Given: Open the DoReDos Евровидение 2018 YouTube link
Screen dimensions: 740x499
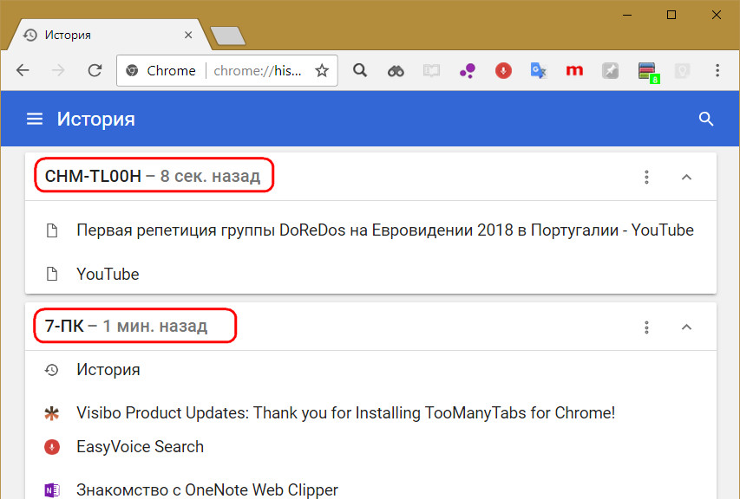Looking at the screenshot, I should 384,230.
